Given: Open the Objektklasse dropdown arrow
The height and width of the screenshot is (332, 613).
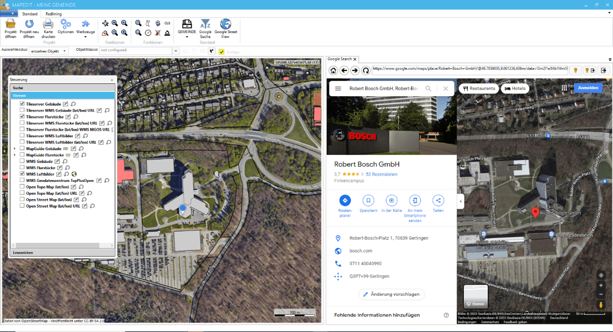Looking at the screenshot, I should click(x=176, y=51).
